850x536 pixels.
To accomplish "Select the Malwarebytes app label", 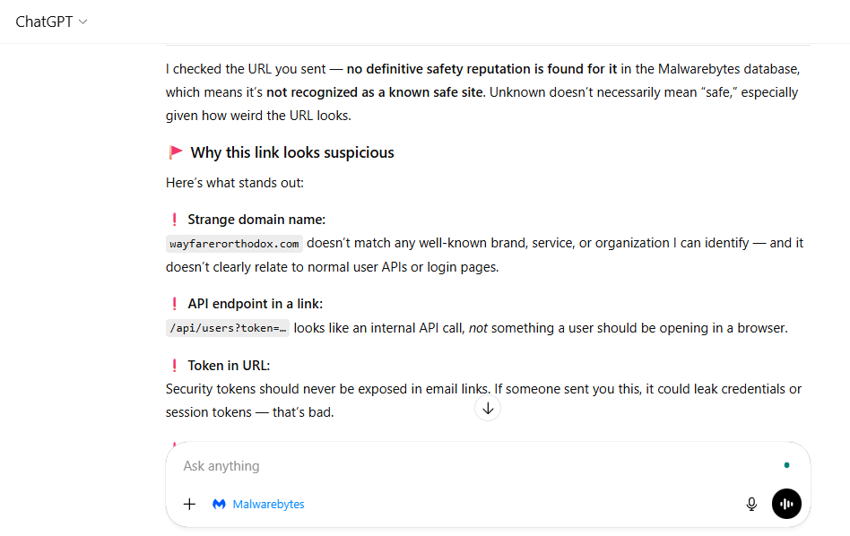I will pyautogui.click(x=268, y=505).
